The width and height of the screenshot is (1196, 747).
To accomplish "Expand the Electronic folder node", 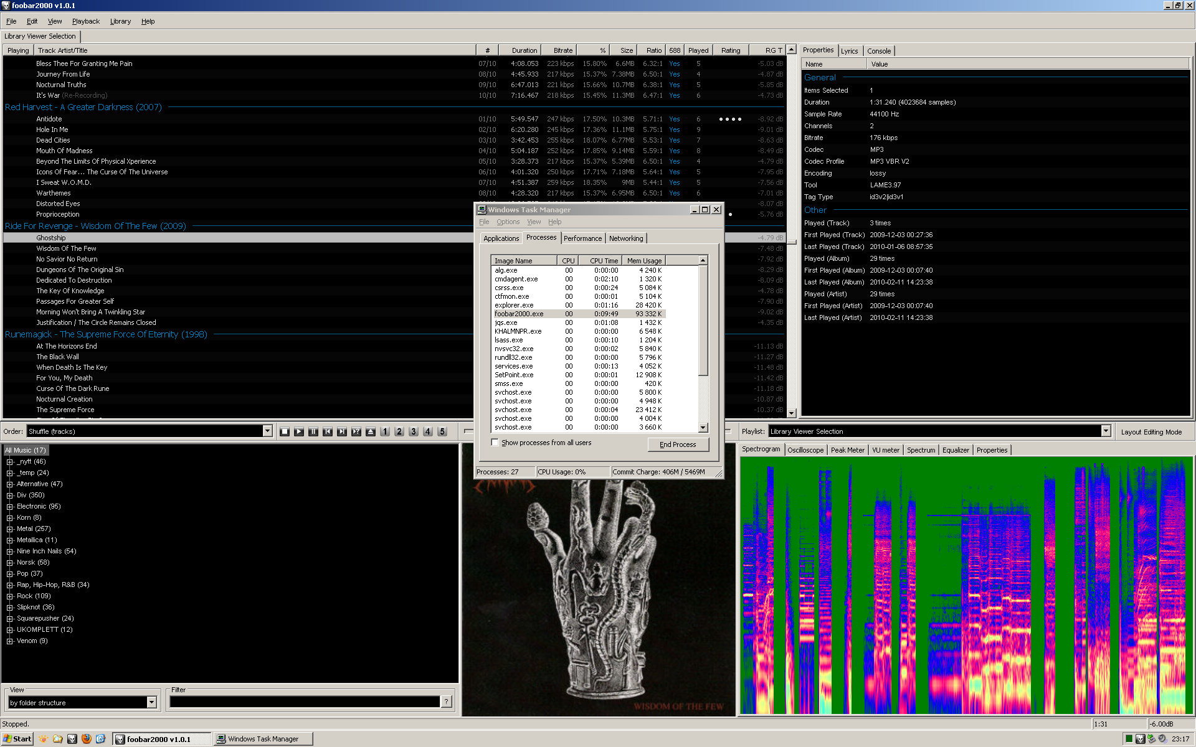I will coord(10,507).
